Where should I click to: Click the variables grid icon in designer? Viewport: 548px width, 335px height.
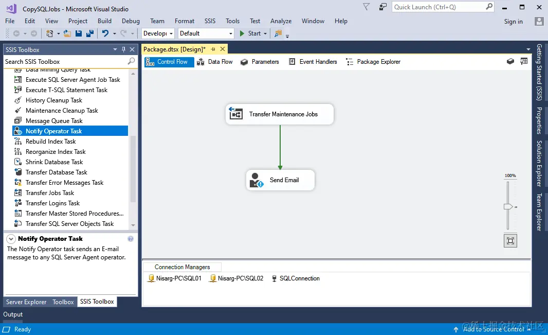[x=524, y=62]
